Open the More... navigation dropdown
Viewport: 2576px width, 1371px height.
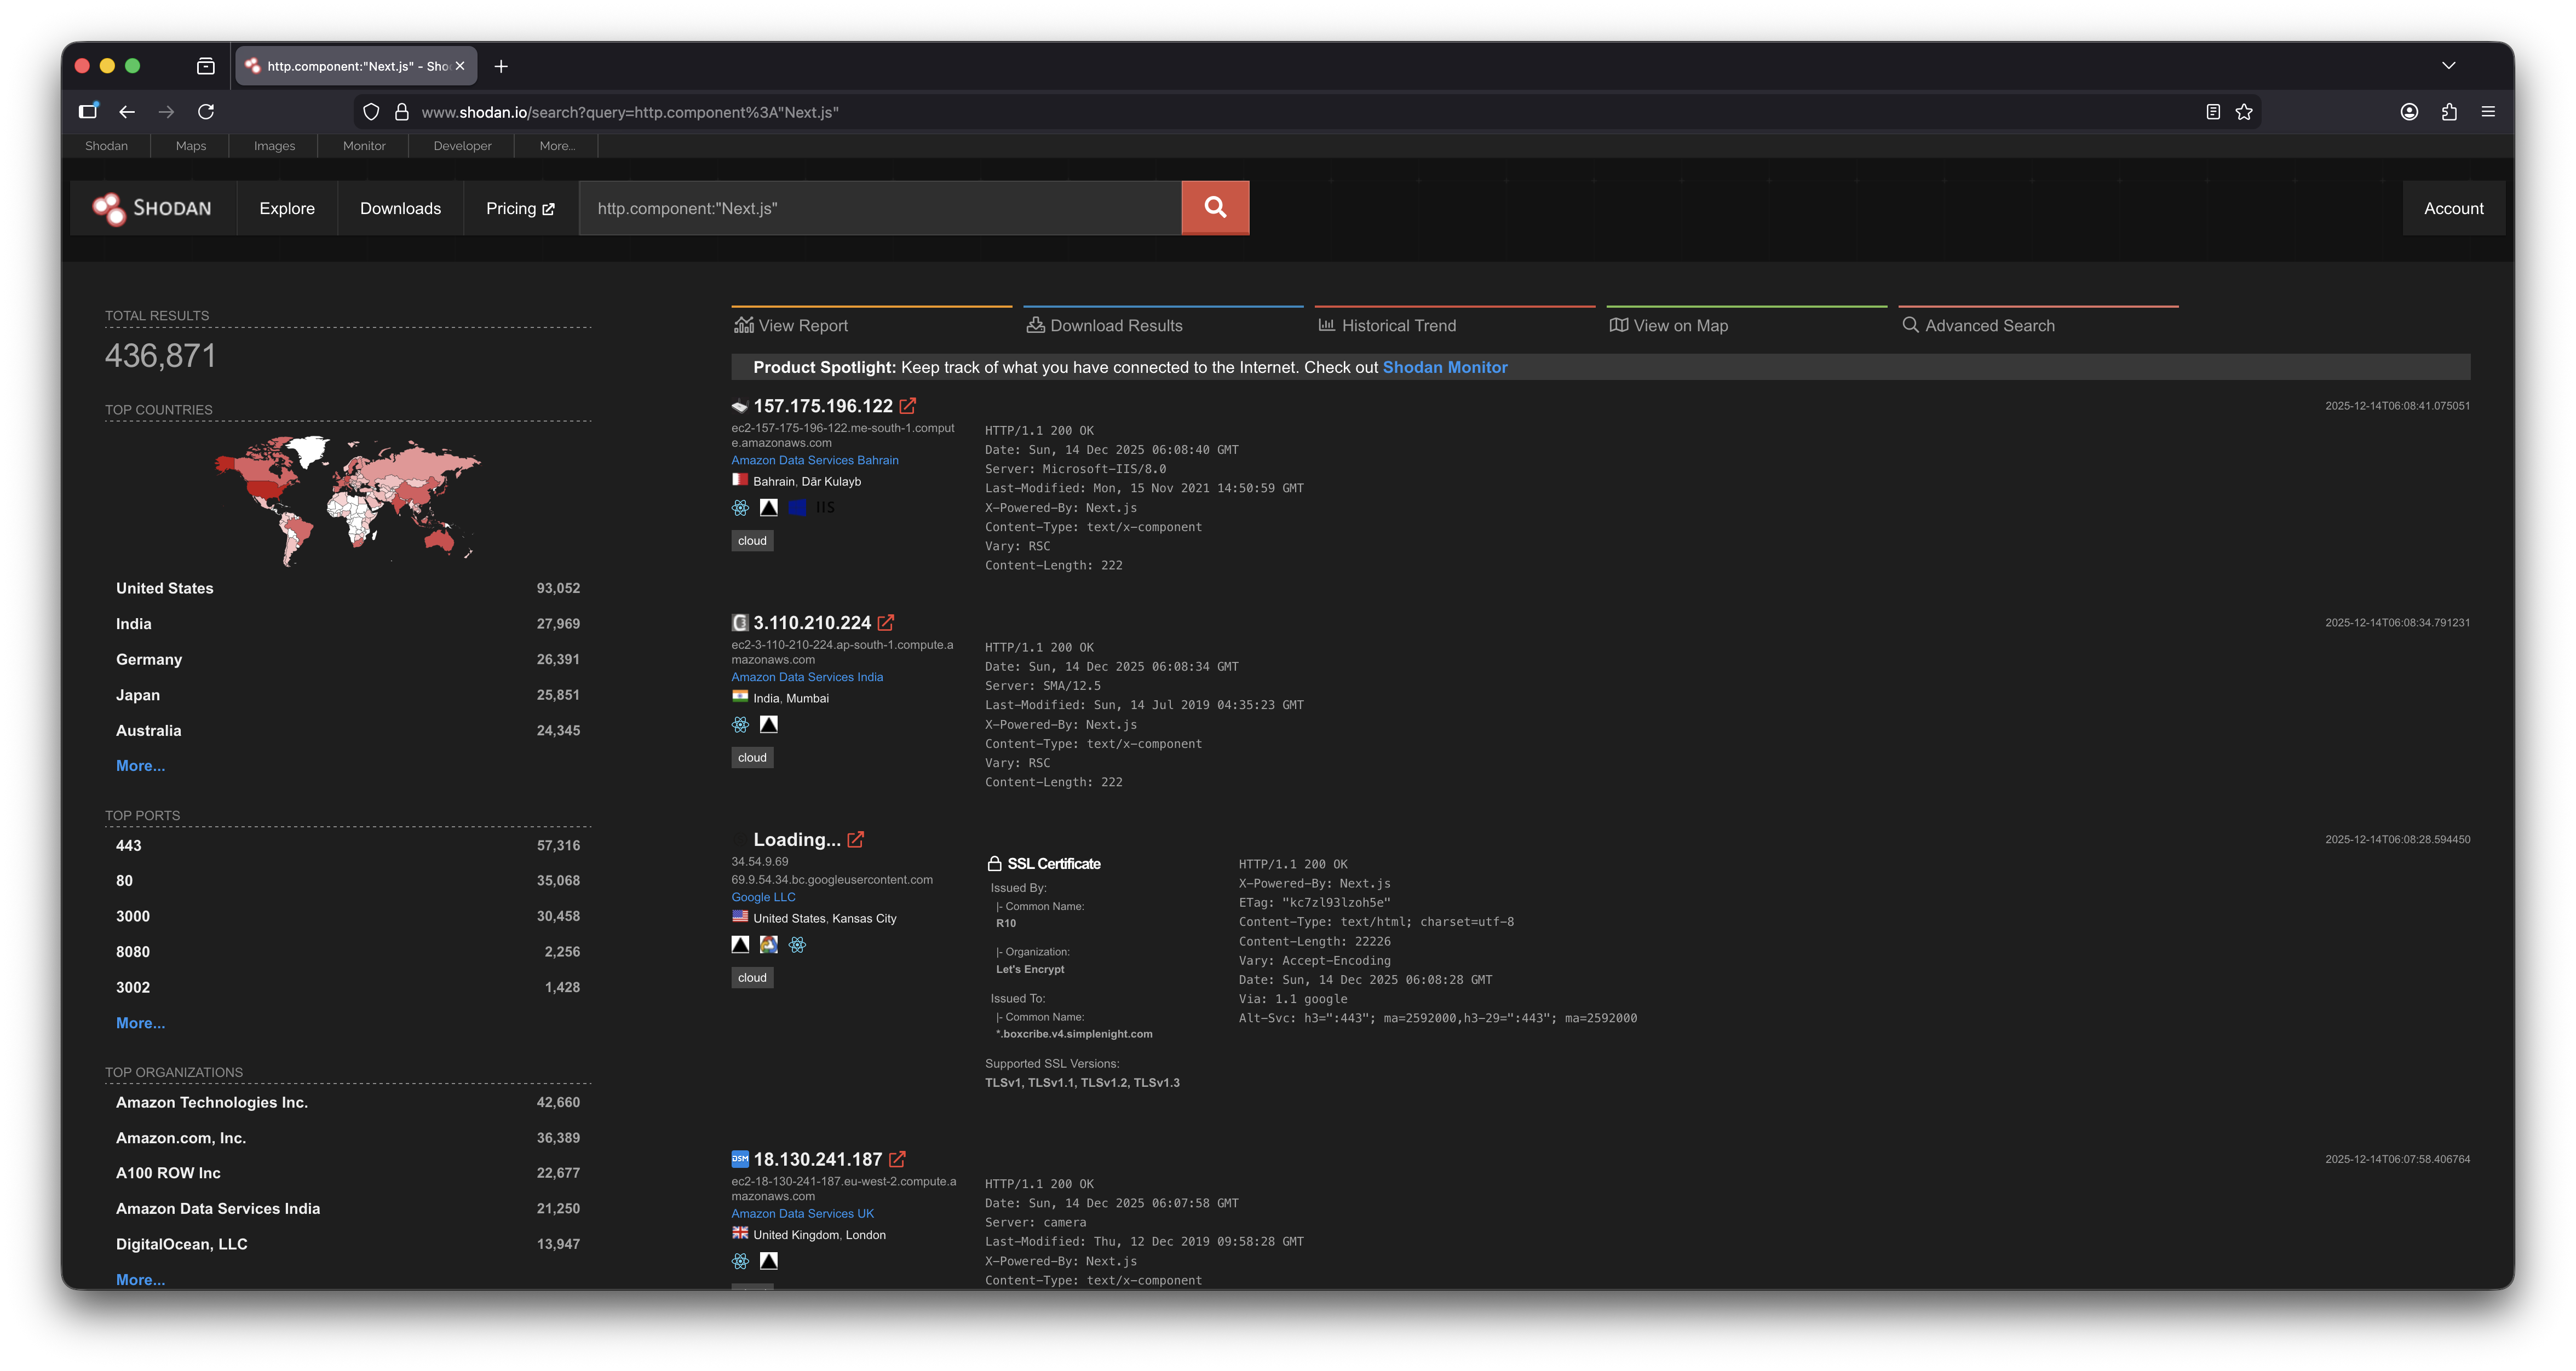coord(556,145)
